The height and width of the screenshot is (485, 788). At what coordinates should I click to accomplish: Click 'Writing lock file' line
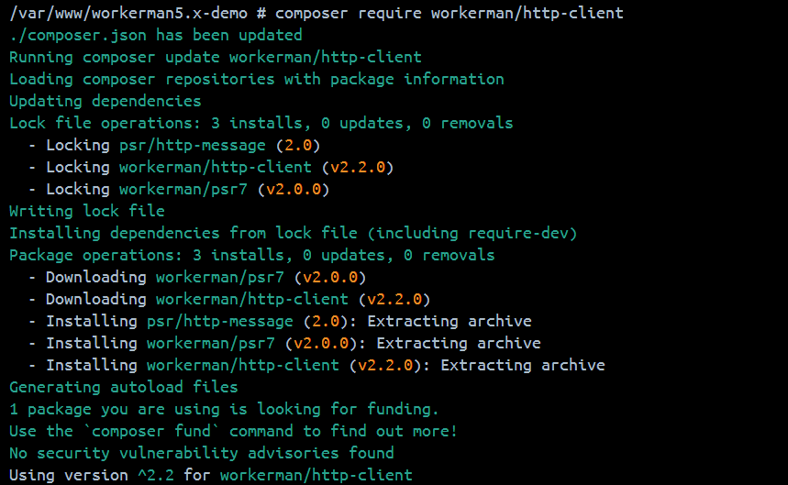tap(86, 211)
